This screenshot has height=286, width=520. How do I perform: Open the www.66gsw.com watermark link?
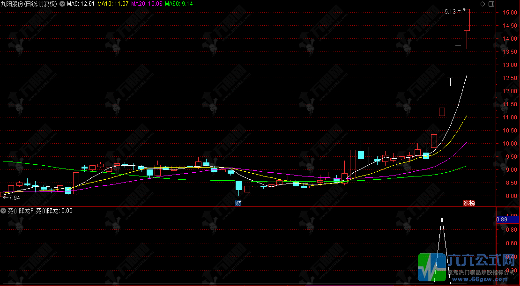[x=479, y=279]
